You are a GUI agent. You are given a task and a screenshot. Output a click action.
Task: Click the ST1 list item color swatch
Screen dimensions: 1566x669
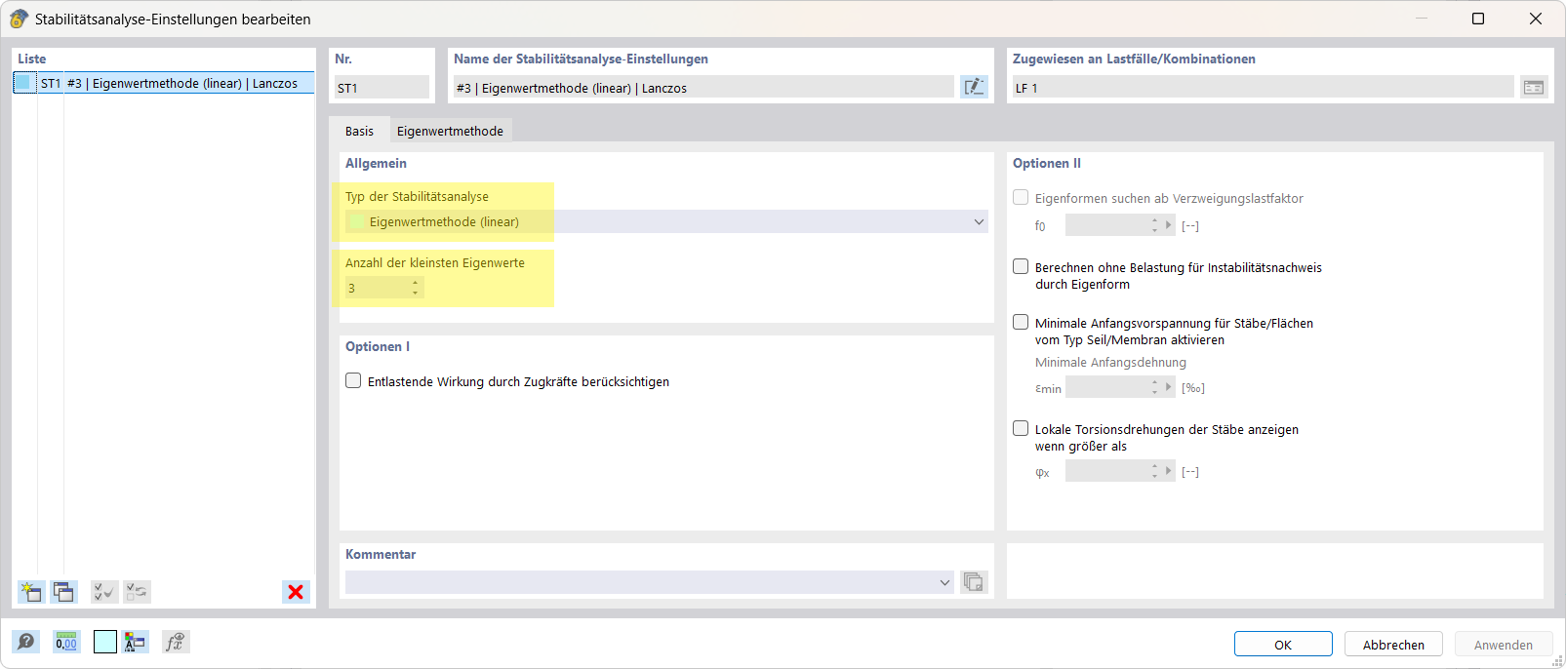[24, 83]
